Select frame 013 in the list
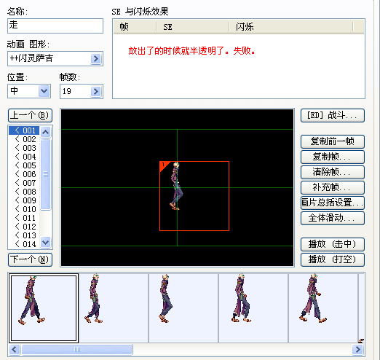Viewport: 380px width, 360px height. 24,235
